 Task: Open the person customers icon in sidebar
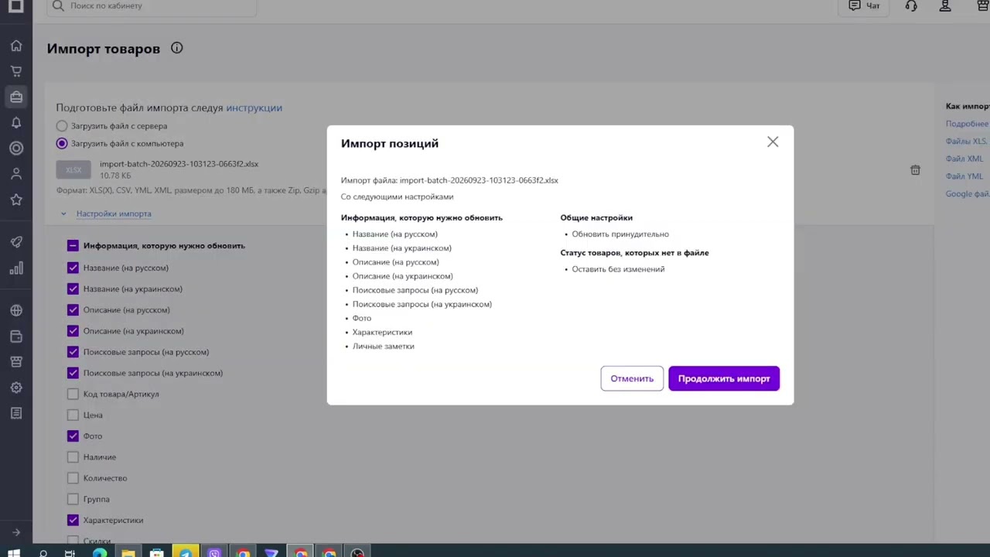pyautogui.click(x=16, y=174)
